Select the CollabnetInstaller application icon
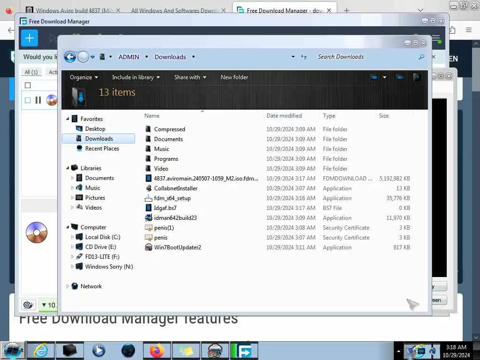Screen dimensions: 480x360 [x=149, y=188]
